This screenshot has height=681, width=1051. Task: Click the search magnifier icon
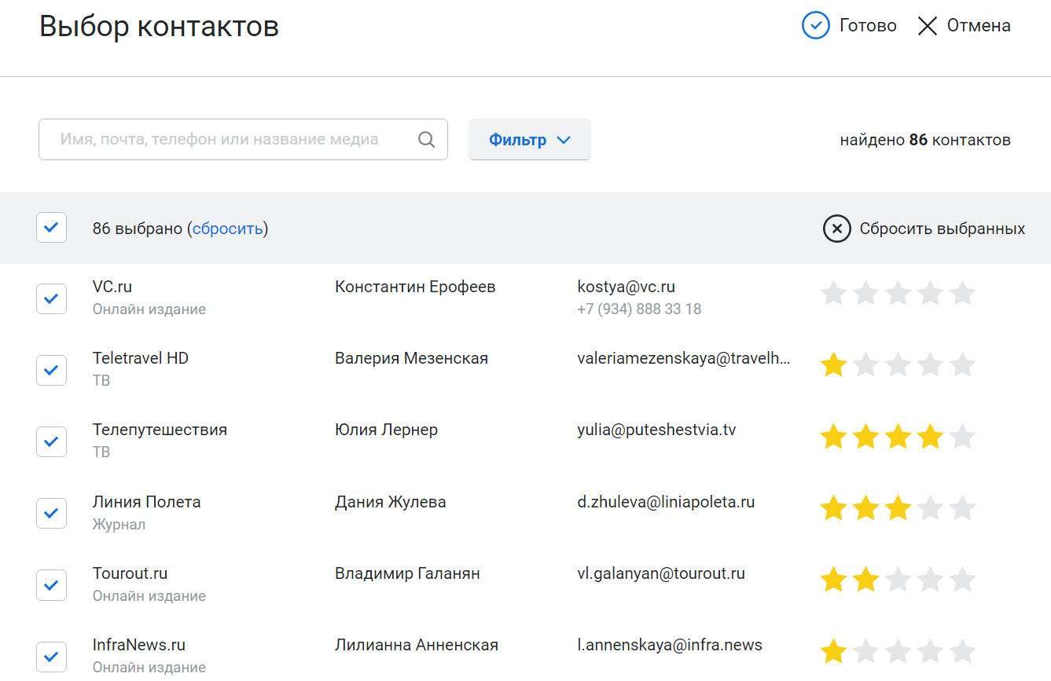[426, 140]
